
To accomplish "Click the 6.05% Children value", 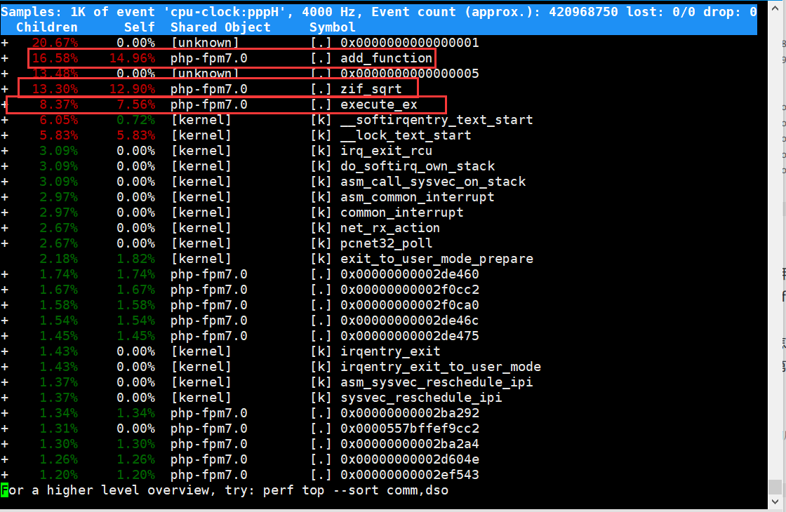I will coord(59,120).
